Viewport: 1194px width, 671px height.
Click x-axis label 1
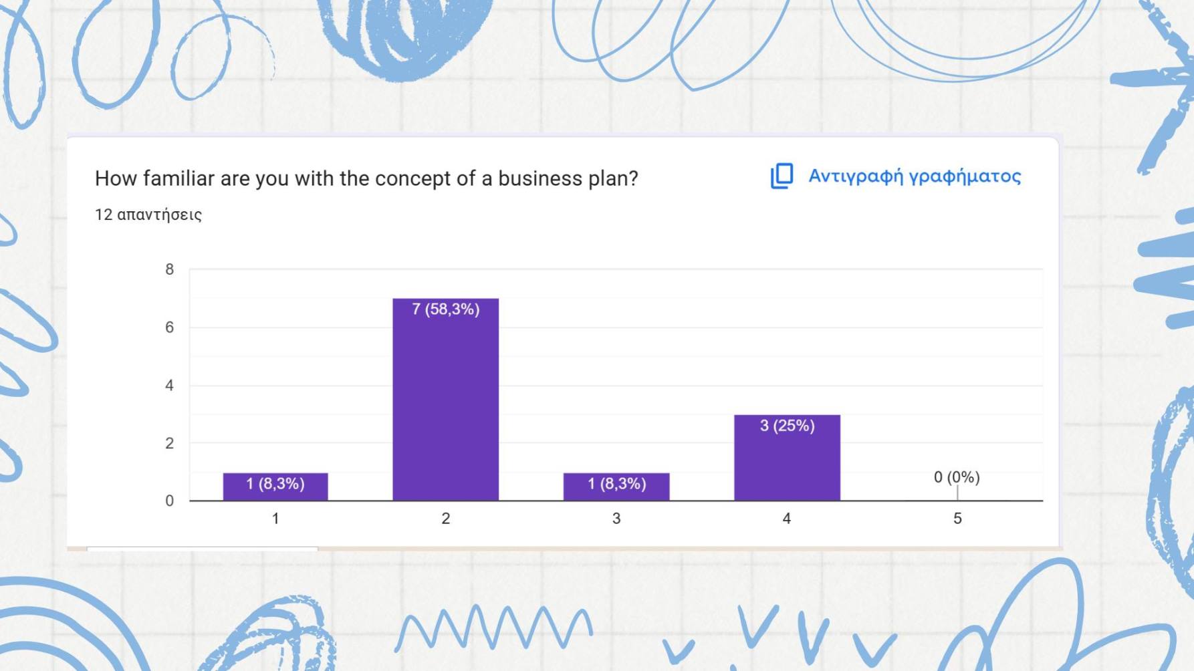275,519
